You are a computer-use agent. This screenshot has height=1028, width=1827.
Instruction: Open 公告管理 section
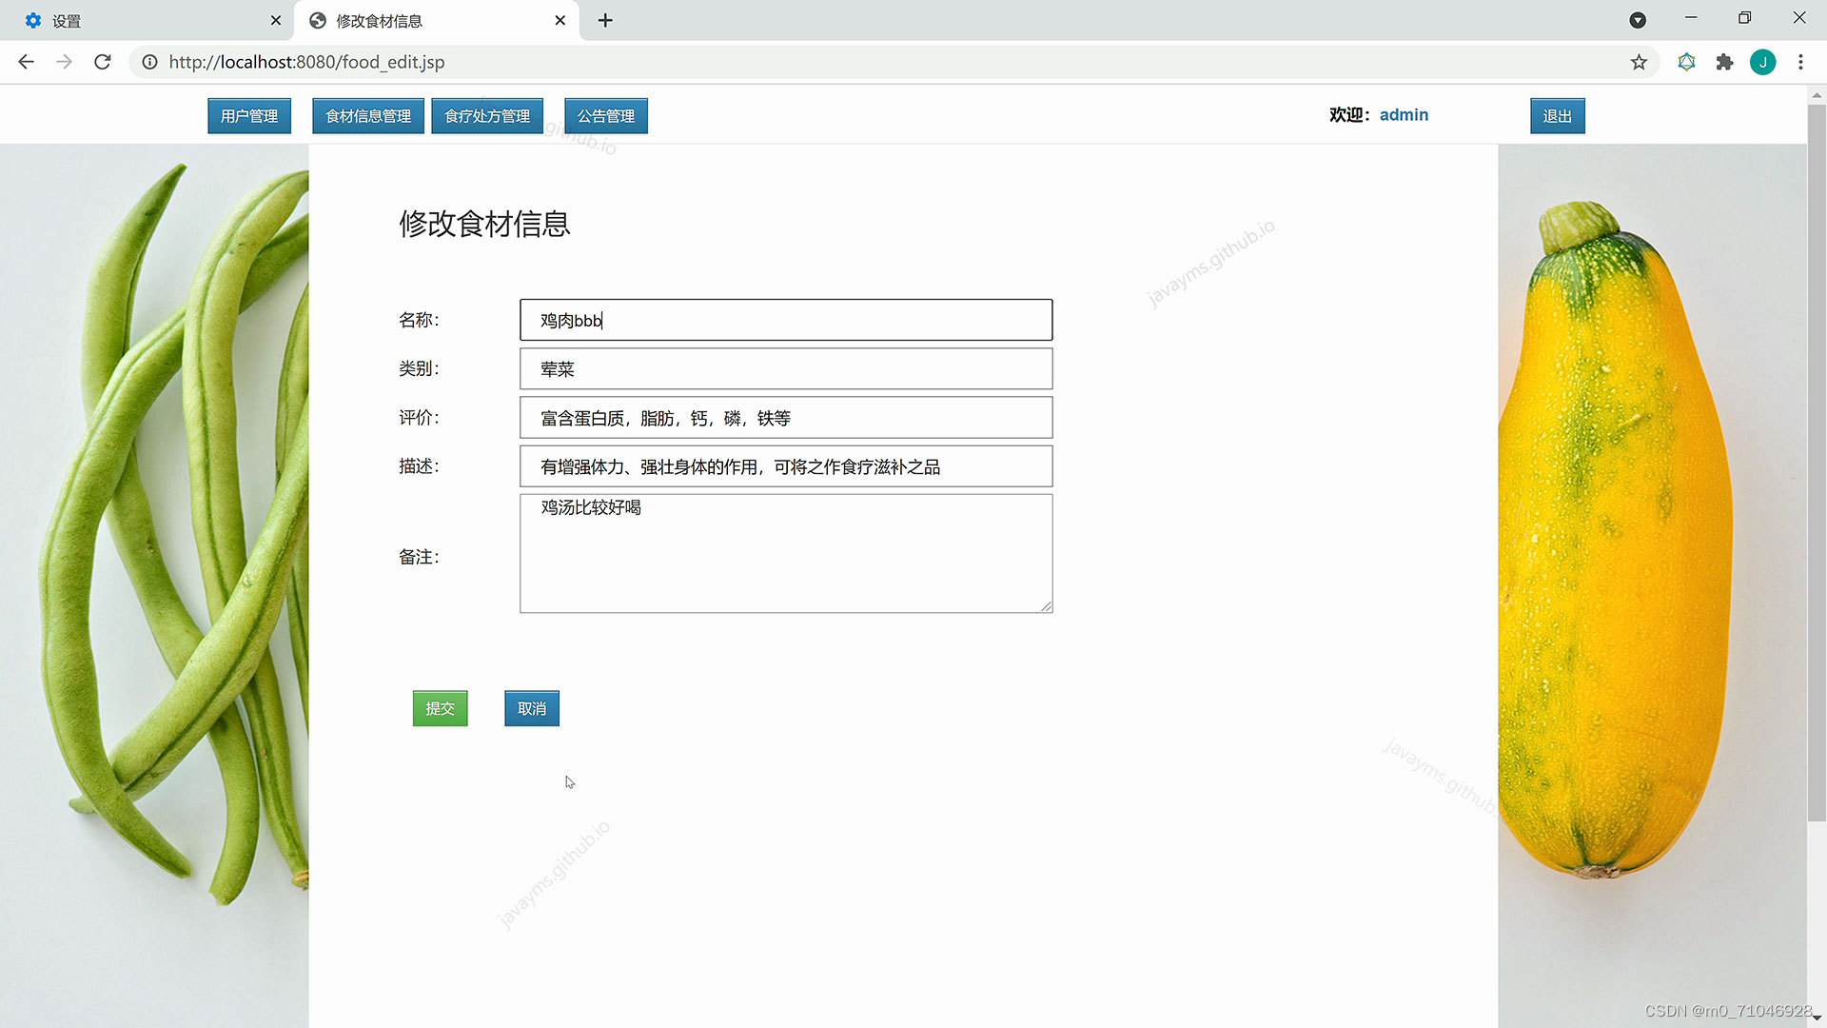tap(606, 116)
